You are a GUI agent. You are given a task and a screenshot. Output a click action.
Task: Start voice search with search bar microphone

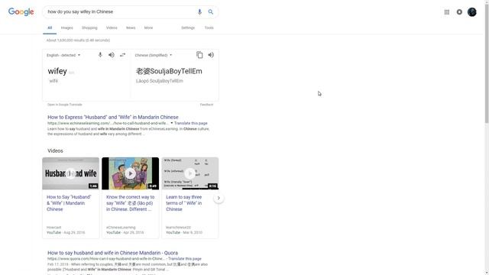pyautogui.click(x=199, y=12)
